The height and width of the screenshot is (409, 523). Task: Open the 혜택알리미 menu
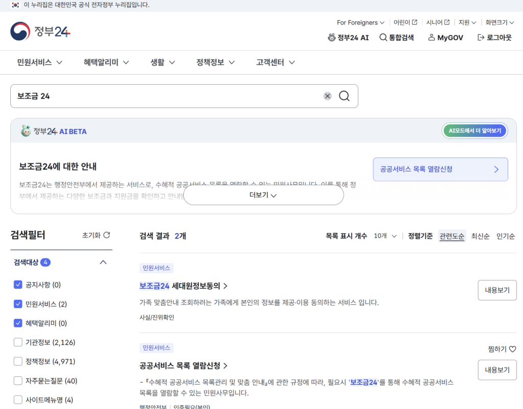coord(106,62)
